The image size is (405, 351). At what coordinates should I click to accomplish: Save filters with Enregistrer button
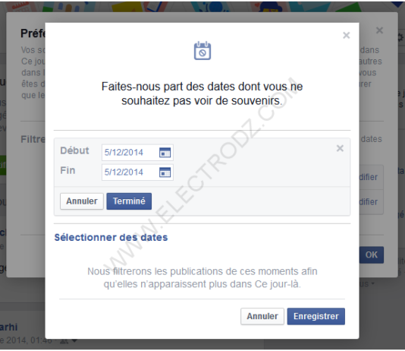pyautogui.click(x=316, y=316)
